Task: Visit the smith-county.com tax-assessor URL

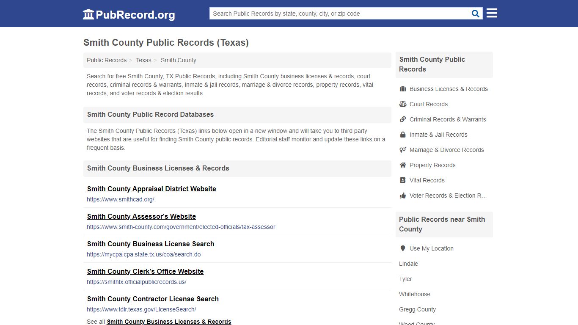Action: 181,227
